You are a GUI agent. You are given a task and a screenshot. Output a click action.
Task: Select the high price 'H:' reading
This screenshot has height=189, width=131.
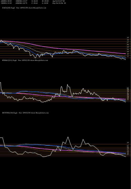click(45, 1)
